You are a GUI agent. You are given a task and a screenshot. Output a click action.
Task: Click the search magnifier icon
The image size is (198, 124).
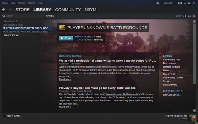click(x=4, y=16)
